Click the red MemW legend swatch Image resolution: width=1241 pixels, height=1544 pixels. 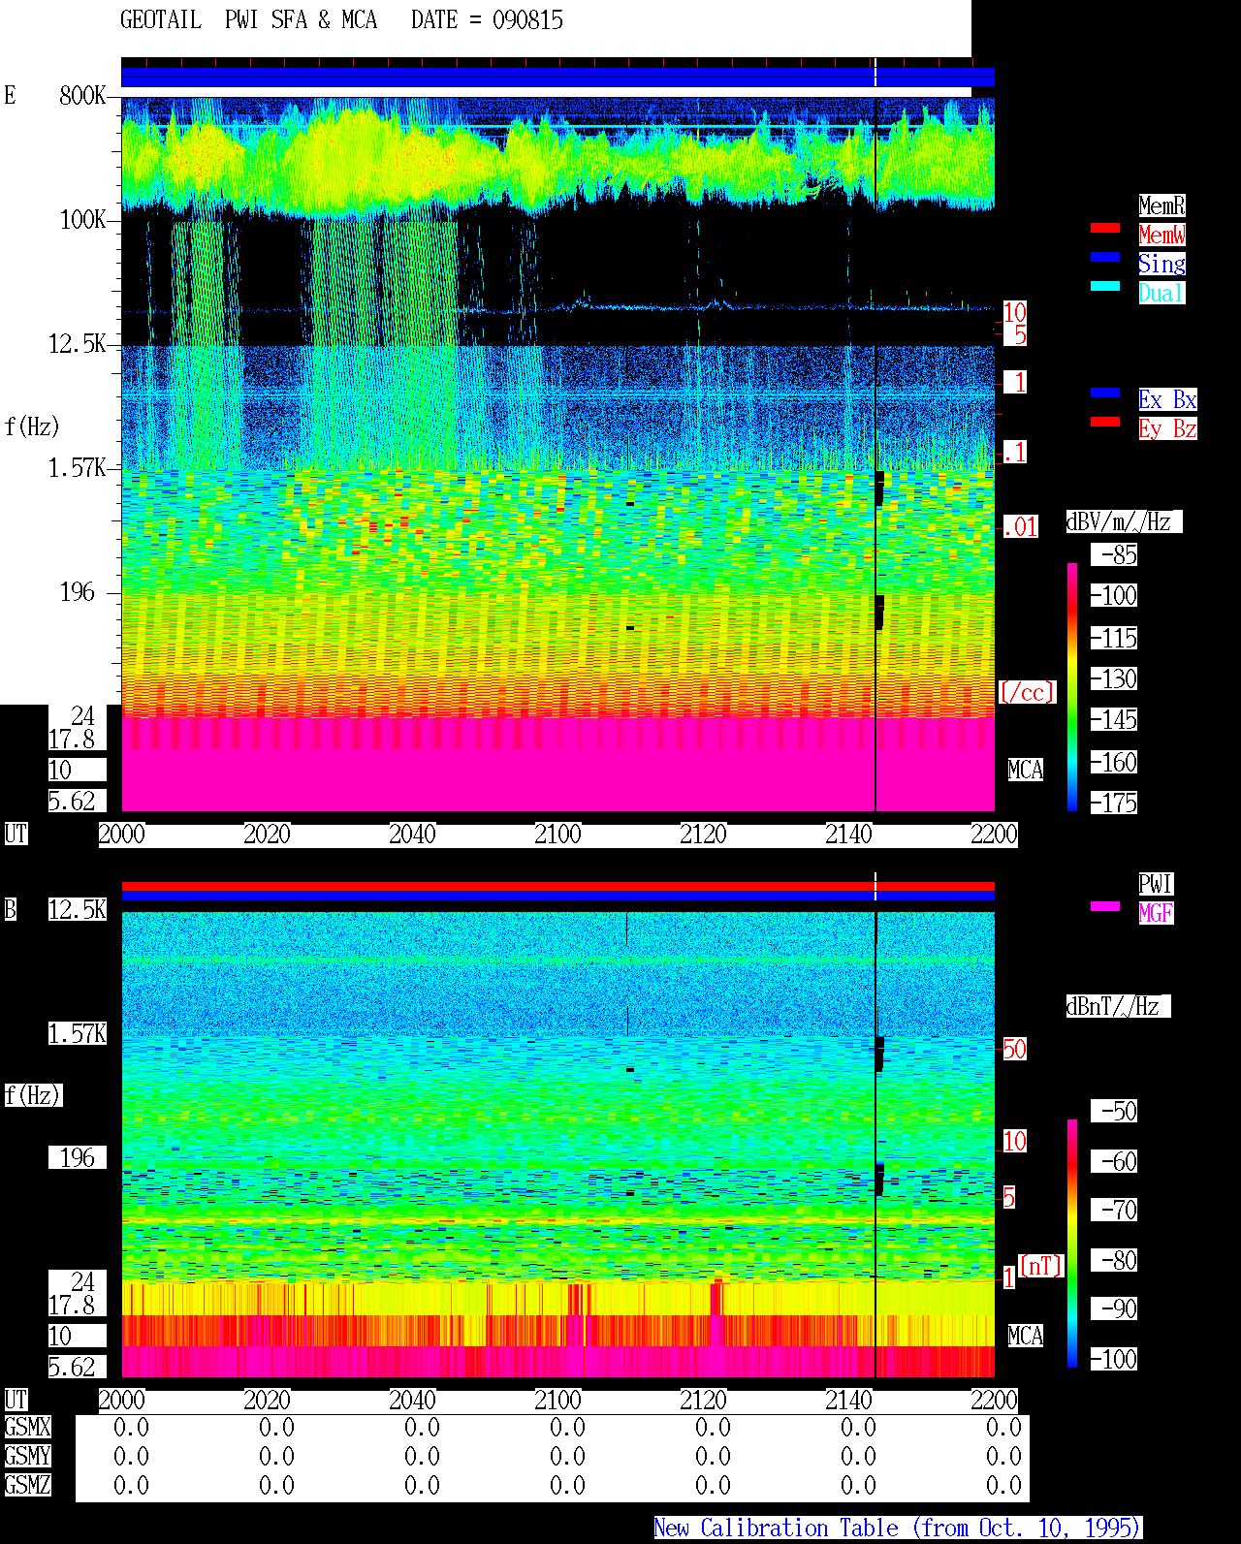pyautogui.click(x=1105, y=228)
